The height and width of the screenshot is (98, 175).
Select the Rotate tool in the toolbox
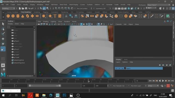click(x=3, y=44)
